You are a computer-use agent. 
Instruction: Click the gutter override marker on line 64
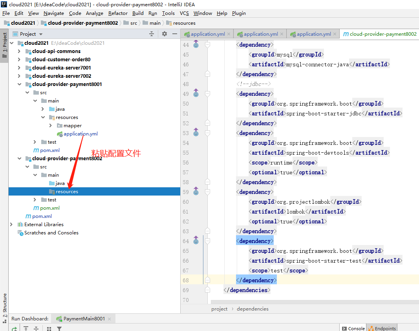(x=196, y=240)
